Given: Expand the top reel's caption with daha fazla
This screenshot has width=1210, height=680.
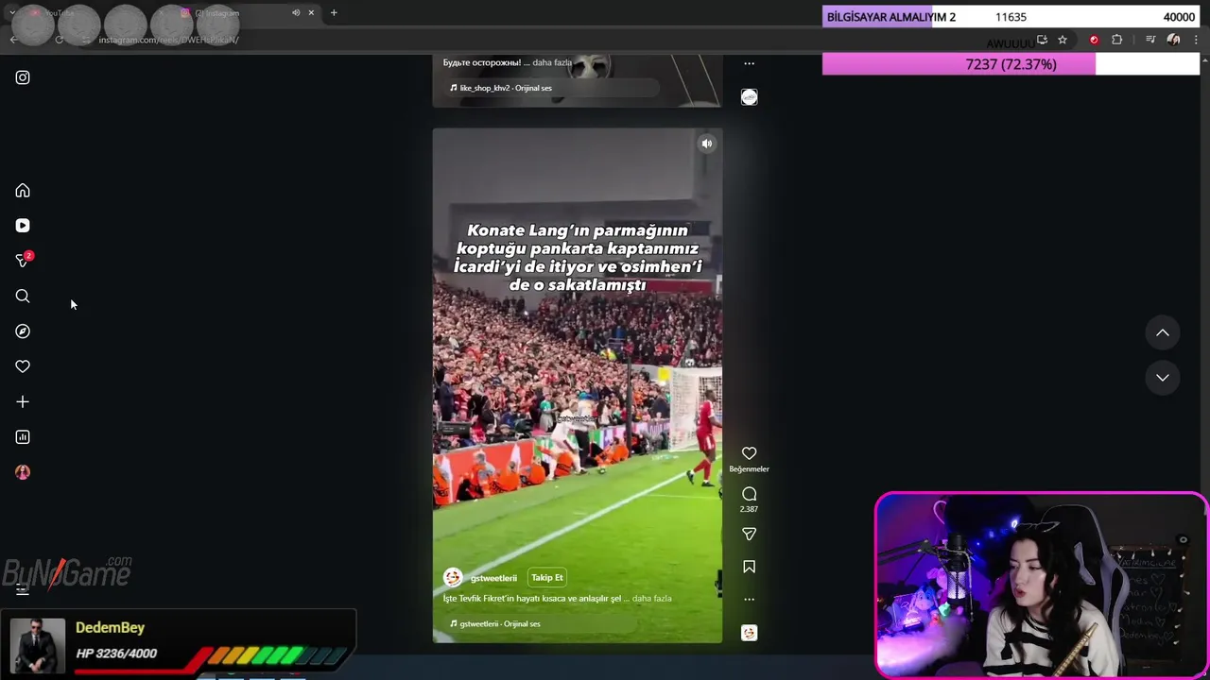Looking at the screenshot, I should coord(552,62).
